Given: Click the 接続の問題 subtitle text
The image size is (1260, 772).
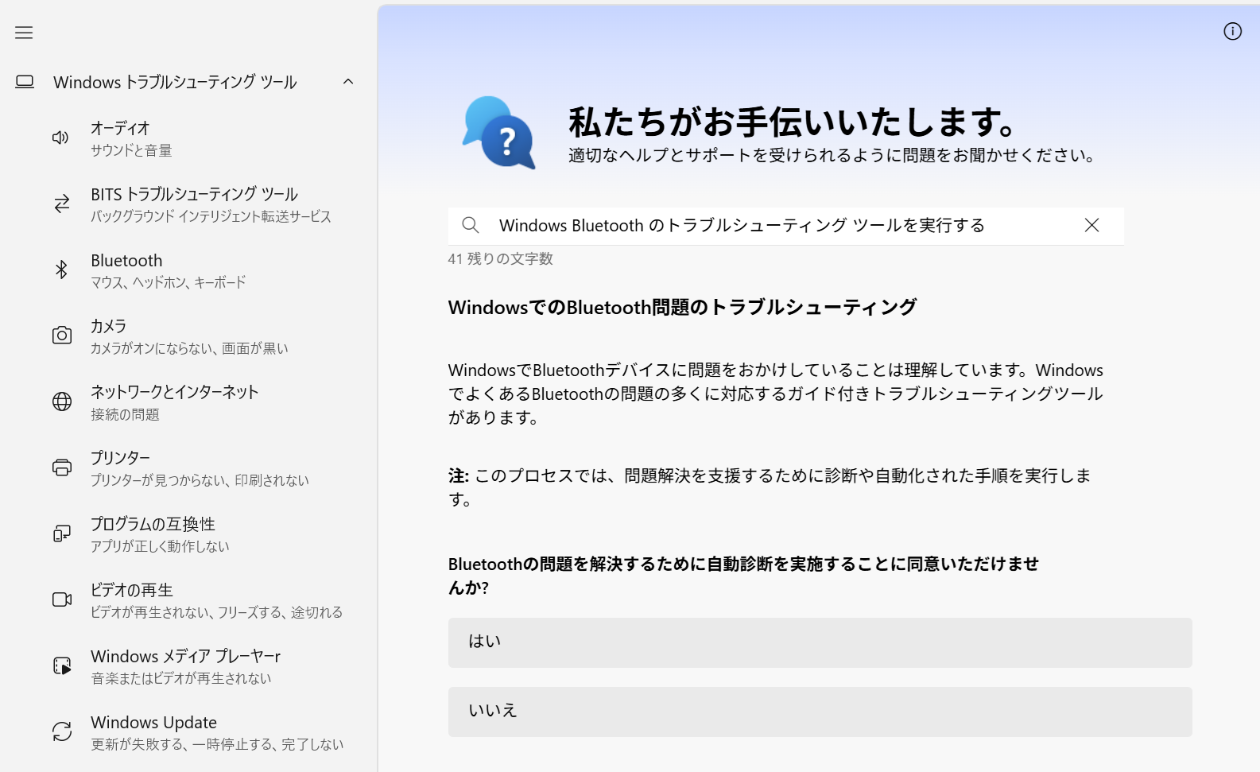Looking at the screenshot, I should (125, 414).
